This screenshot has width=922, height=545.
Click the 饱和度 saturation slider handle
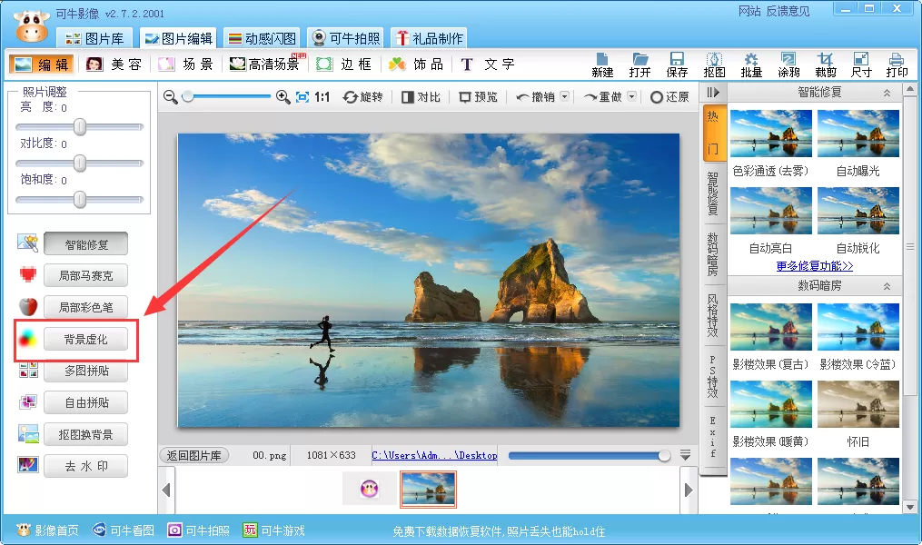click(80, 200)
